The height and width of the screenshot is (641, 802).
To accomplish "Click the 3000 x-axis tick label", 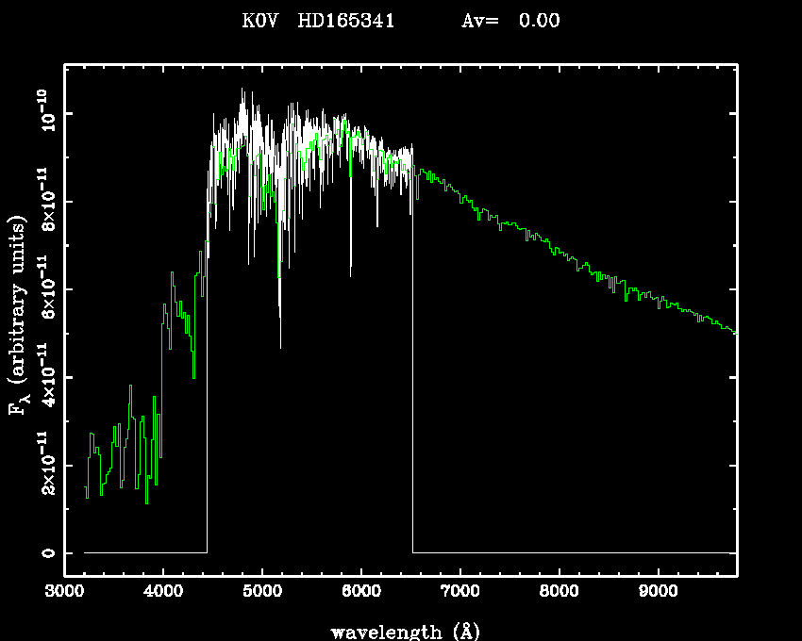I will (64, 594).
